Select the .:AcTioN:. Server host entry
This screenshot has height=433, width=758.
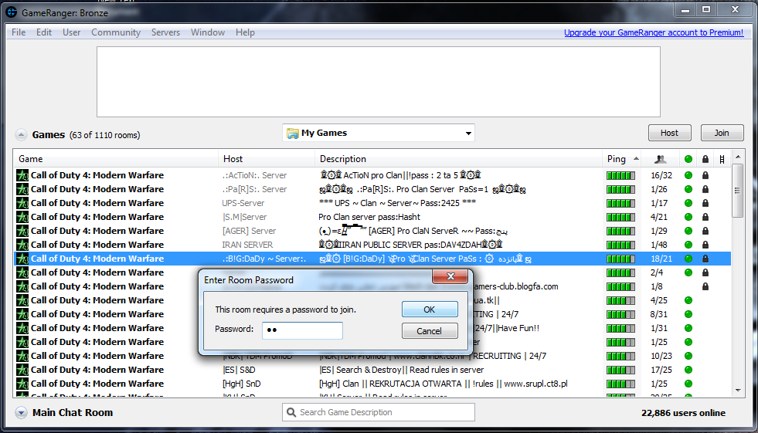pyautogui.click(x=254, y=175)
